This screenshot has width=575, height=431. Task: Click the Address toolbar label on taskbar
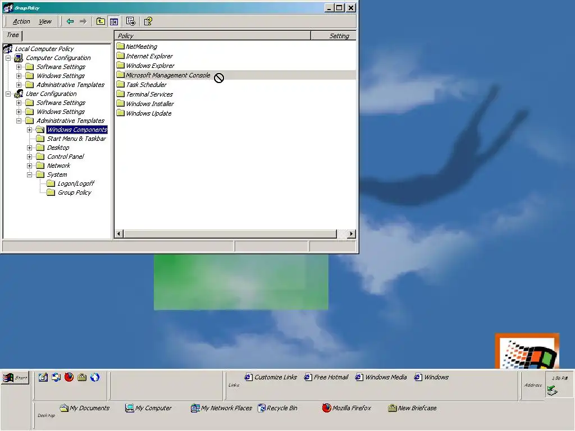click(533, 385)
